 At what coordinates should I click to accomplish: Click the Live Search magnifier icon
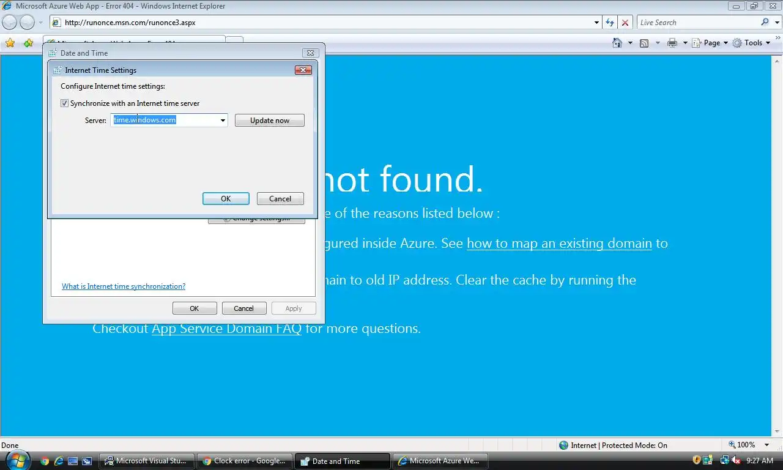[x=765, y=23]
